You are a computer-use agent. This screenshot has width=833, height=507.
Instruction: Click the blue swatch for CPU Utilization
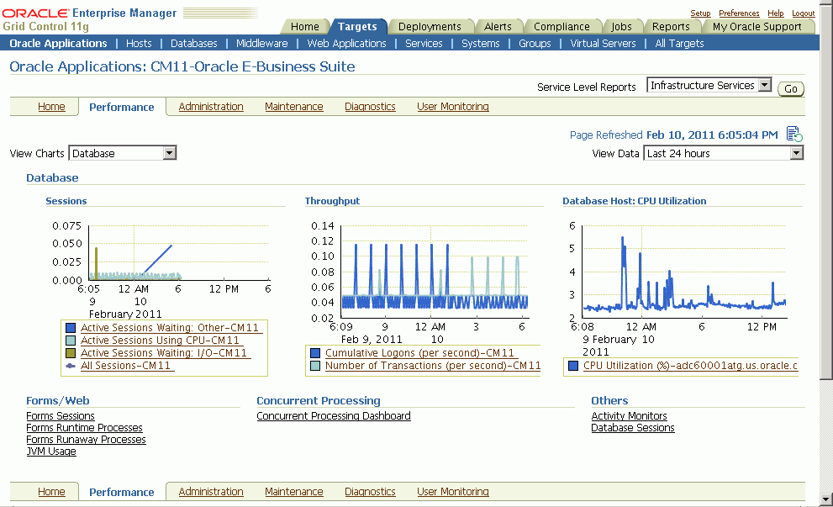click(573, 366)
